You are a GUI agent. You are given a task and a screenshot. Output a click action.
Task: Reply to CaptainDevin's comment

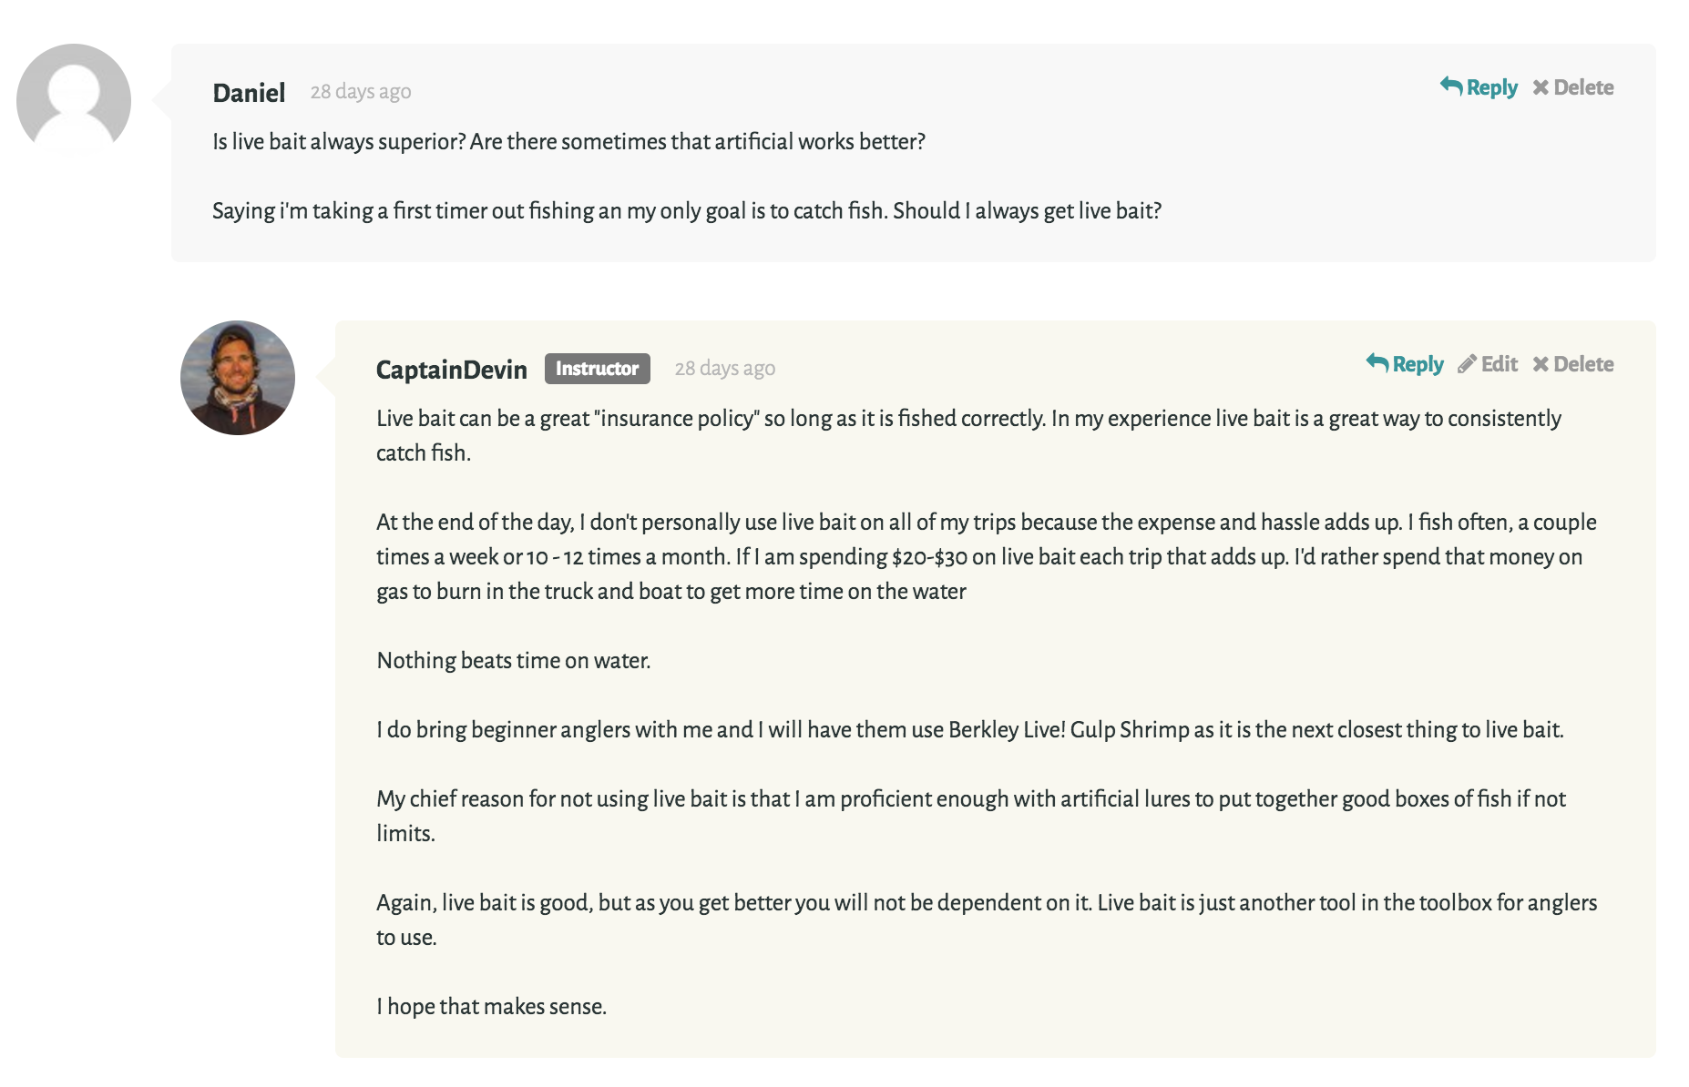click(x=1405, y=364)
